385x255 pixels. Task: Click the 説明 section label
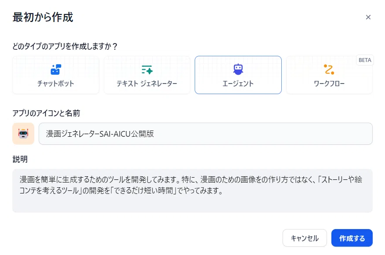coord(20,159)
